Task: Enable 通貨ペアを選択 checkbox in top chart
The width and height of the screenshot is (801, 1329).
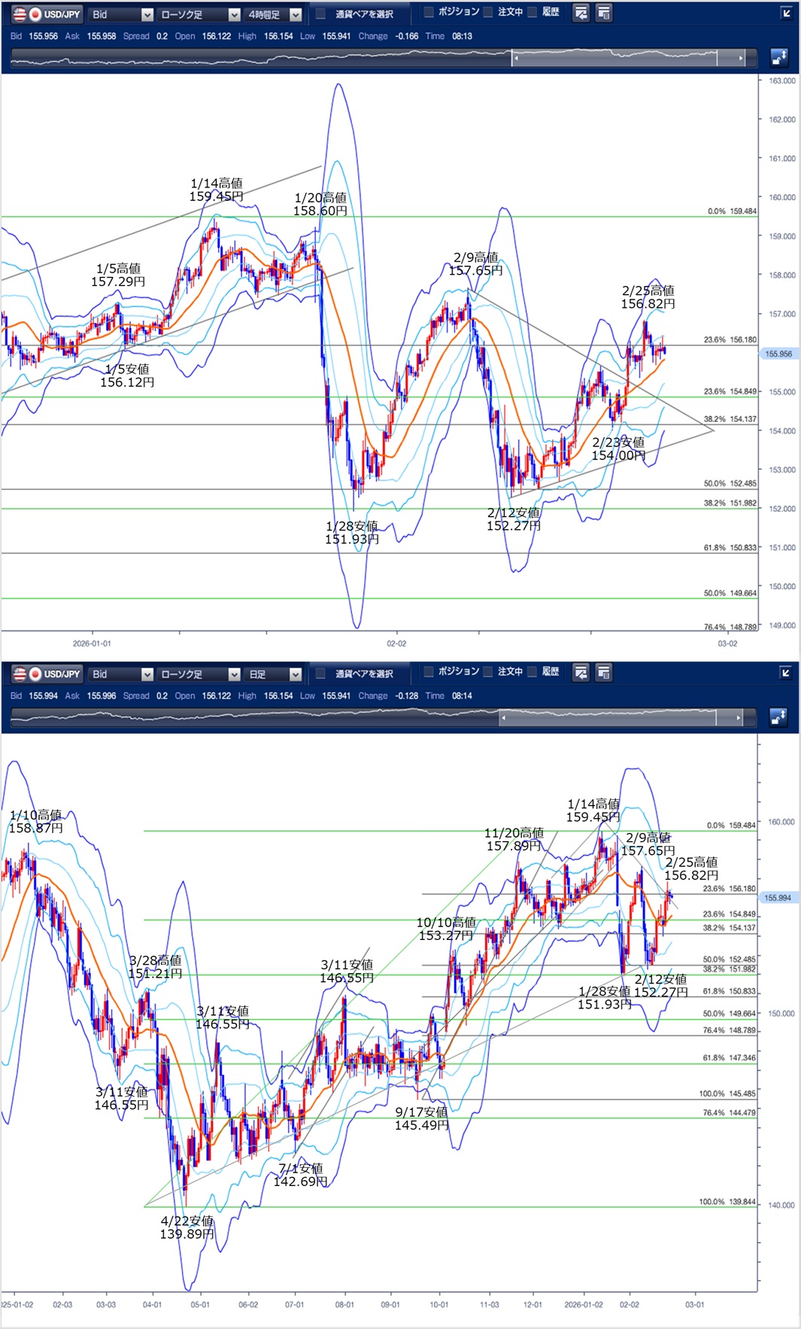Action: tap(321, 14)
